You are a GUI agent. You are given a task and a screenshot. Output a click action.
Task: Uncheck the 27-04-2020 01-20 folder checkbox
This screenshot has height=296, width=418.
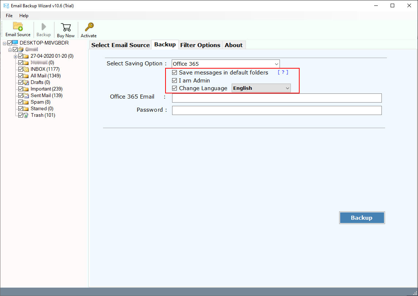(x=20, y=56)
